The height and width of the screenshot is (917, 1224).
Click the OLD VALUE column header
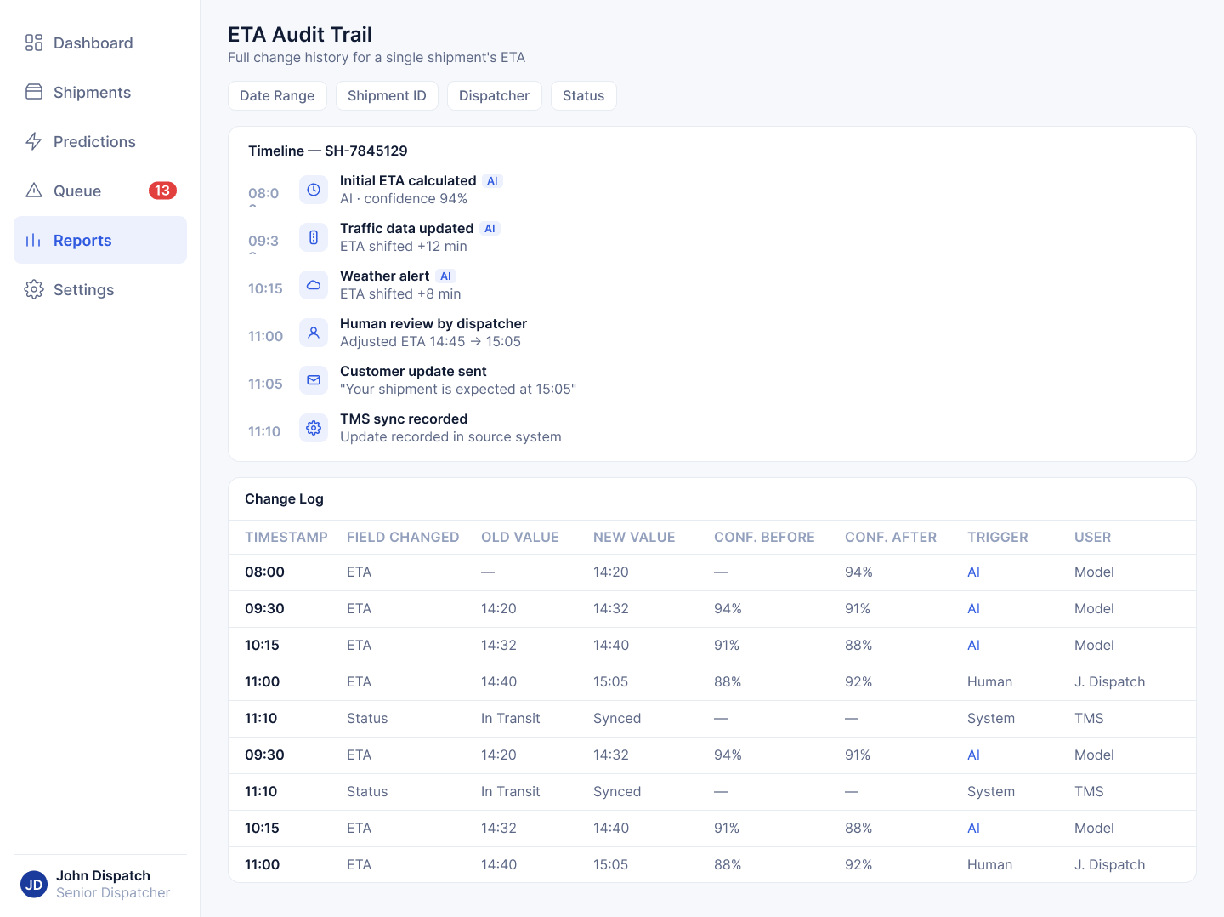coord(520,537)
